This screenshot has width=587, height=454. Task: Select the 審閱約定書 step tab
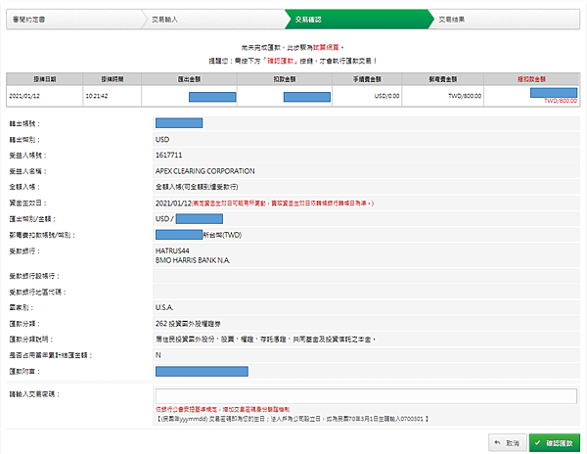coord(74,20)
